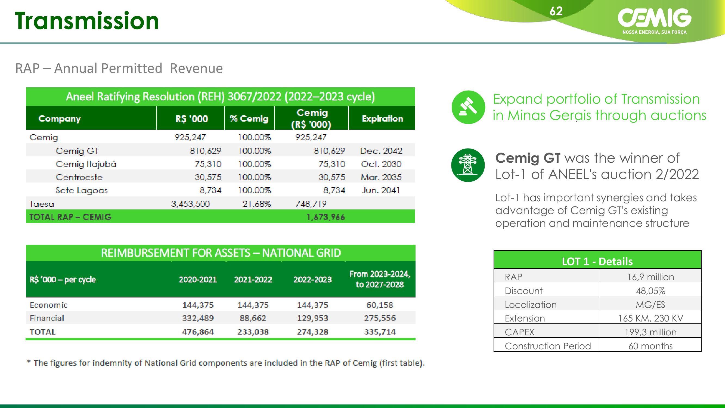Click the National Grid indemnity footnote
Screen dimensions: 725x408
(x=225, y=363)
